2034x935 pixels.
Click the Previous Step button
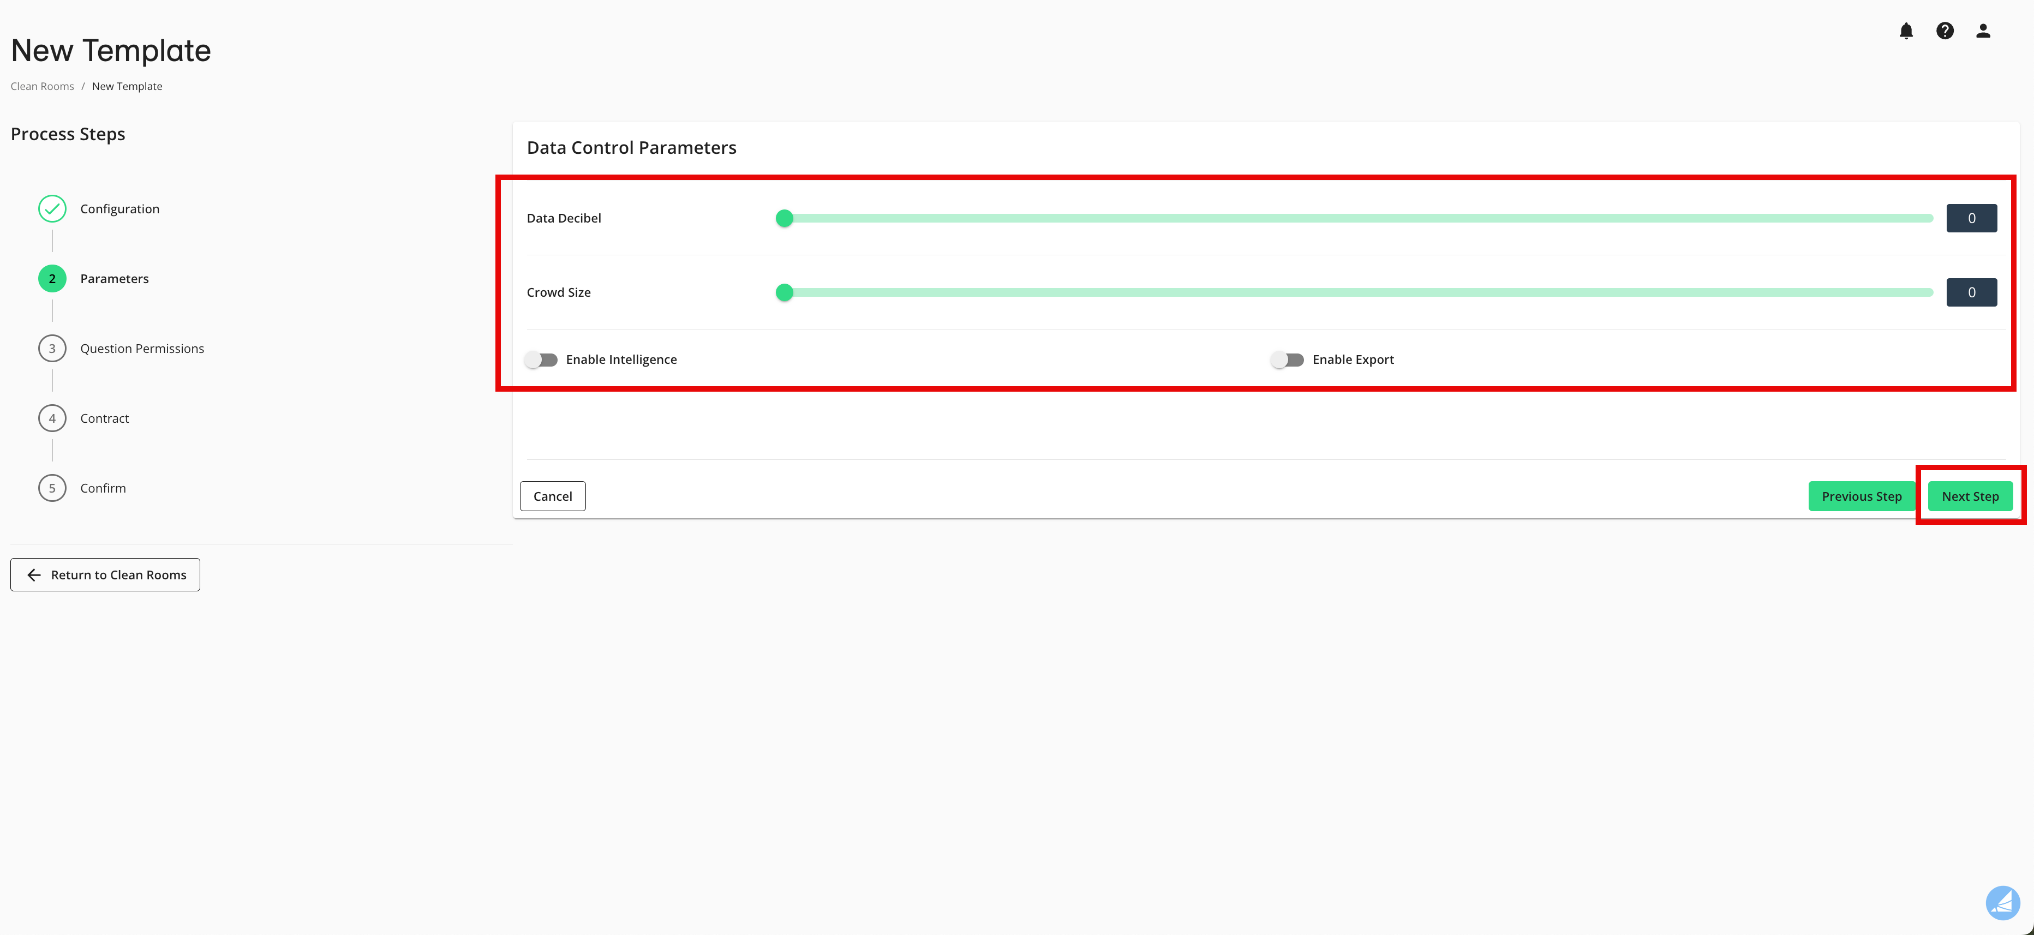click(1862, 496)
